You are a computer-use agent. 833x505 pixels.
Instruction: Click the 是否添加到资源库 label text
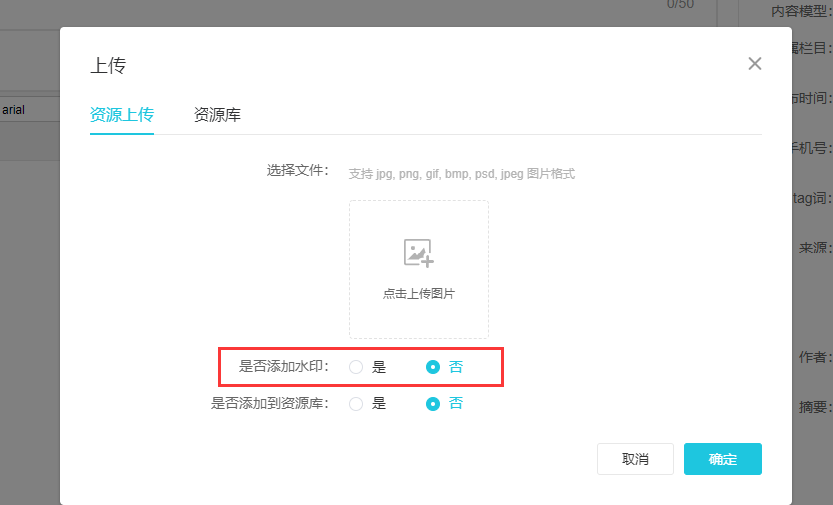click(270, 404)
